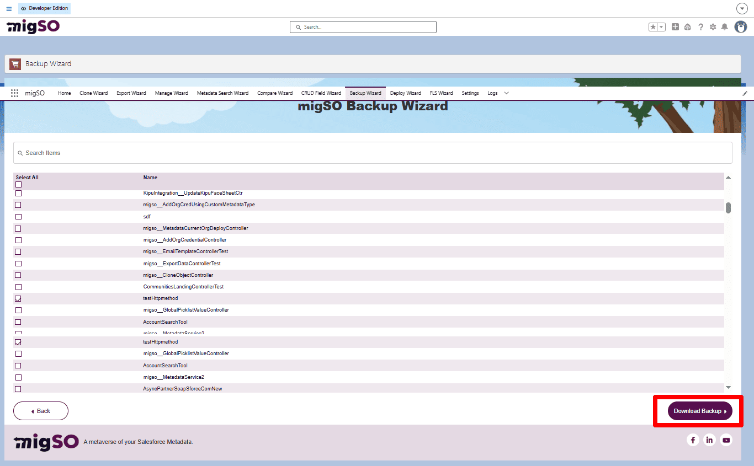Image resolution: width=754 pixels, height=466 pixels.
Task: Click the edit navigation pencil icon
Action: 745,94
